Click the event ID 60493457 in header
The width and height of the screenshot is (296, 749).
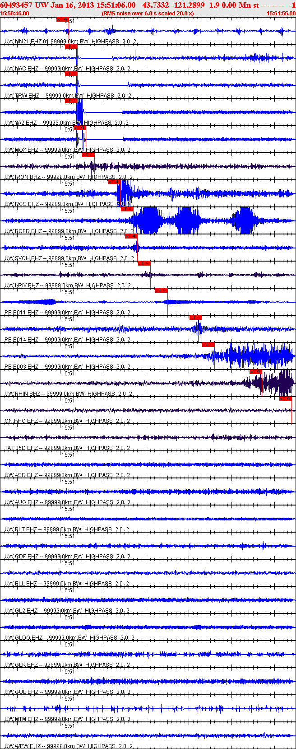16,5
